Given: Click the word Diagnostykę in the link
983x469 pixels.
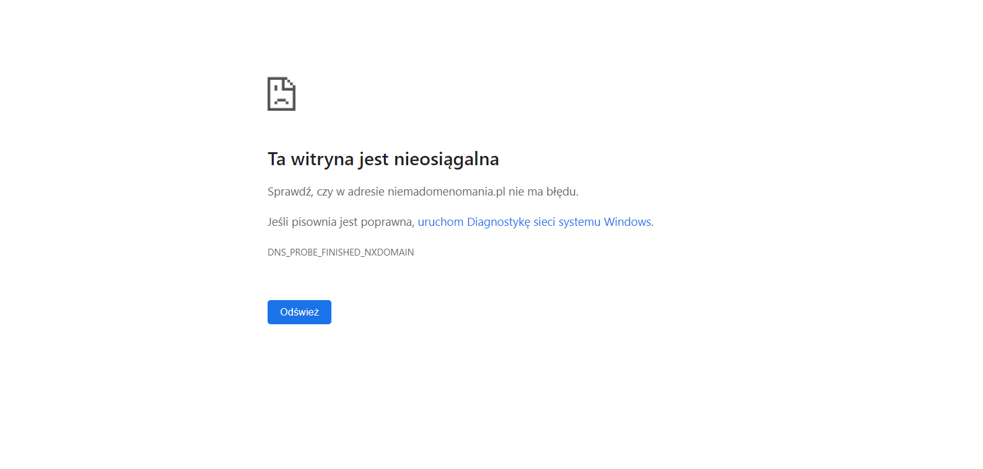Looking at the screenshot, I should (x=498, y=222).
